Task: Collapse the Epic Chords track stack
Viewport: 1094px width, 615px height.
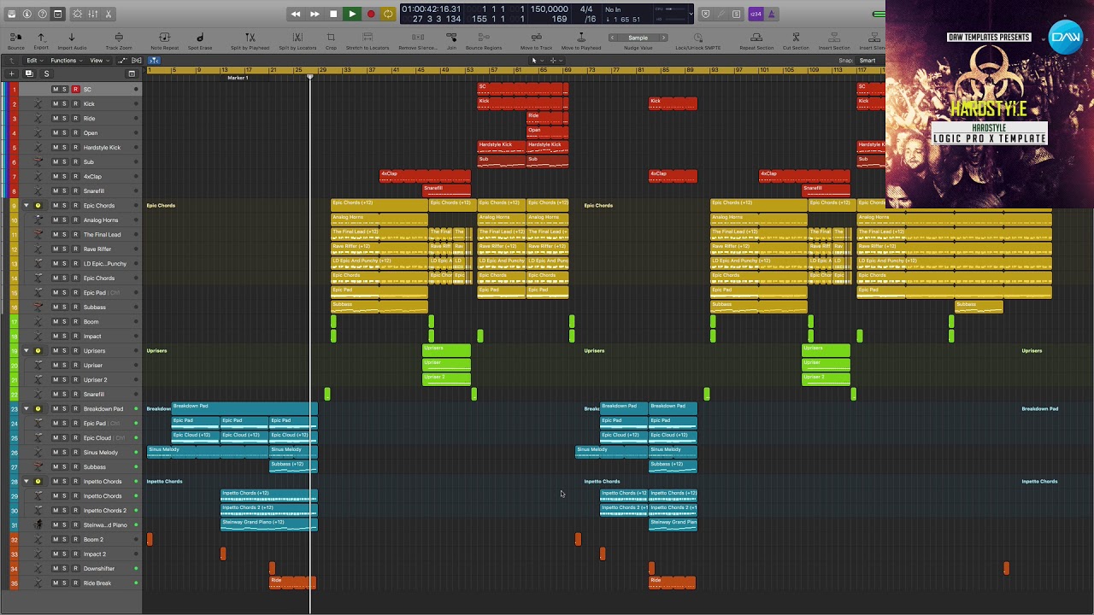Action: (x=26, y=206)
